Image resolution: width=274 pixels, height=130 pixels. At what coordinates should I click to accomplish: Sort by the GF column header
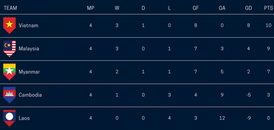(196, 8)
